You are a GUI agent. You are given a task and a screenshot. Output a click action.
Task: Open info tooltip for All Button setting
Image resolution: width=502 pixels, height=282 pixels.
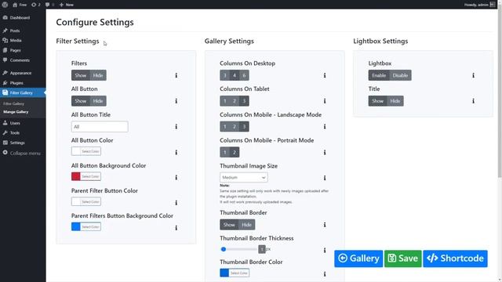[x=176, y=101]
